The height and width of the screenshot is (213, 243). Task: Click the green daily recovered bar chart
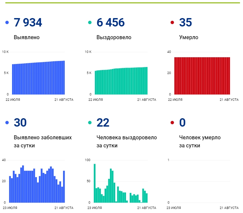[x=121, y=183]
